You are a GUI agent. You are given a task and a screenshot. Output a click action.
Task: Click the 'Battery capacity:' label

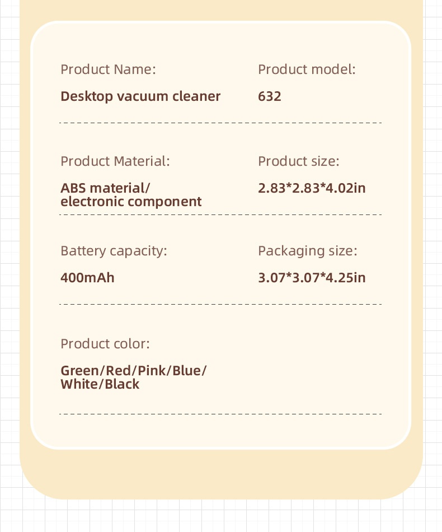114,251
